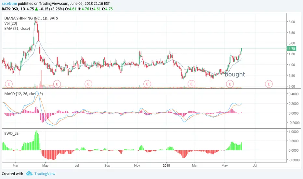Click the EWO_LB indicator label

tap(11, 133)
